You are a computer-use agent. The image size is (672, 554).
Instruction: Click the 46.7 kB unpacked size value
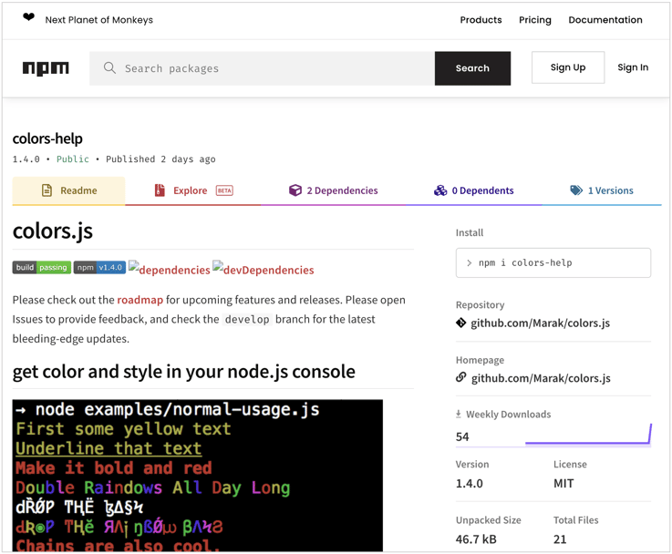(476, 539)
